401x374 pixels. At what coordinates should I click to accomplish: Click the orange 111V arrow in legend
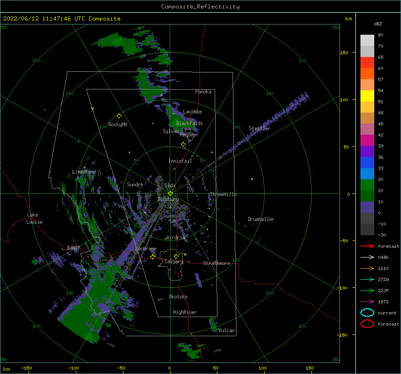pyautogui.click(x=367, y=268)
